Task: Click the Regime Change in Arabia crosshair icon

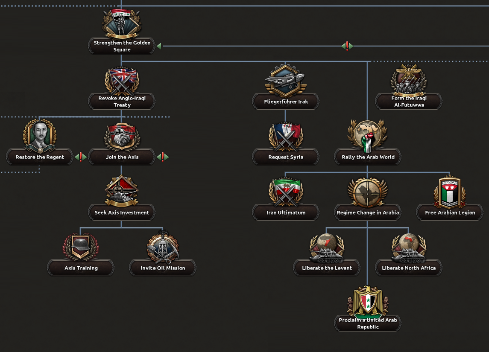Action: click(368, 192)
